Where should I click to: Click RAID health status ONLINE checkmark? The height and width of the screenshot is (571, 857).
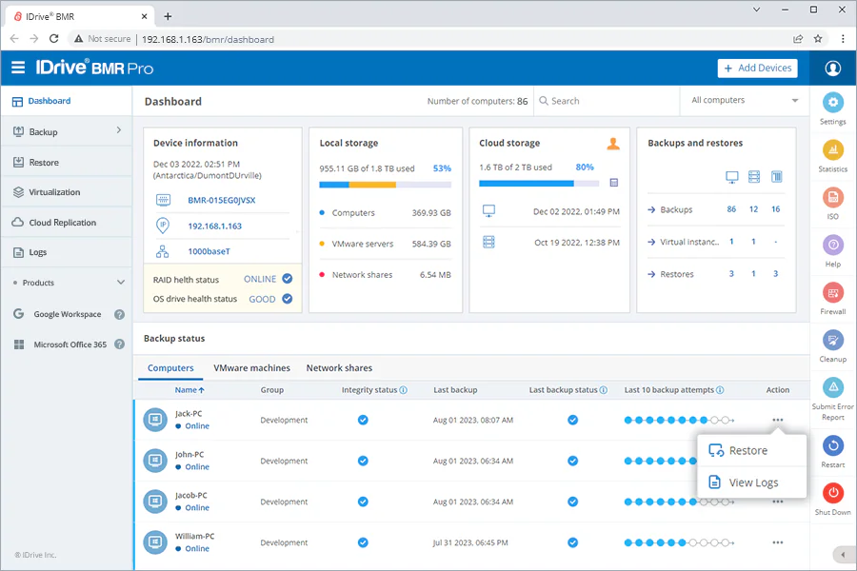pos(288,279)
